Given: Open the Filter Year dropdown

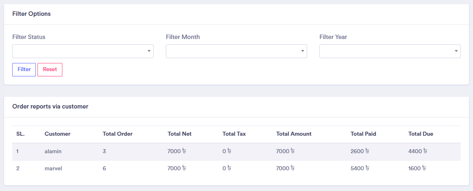Looking at the screenshot, I should coord(390,51).
